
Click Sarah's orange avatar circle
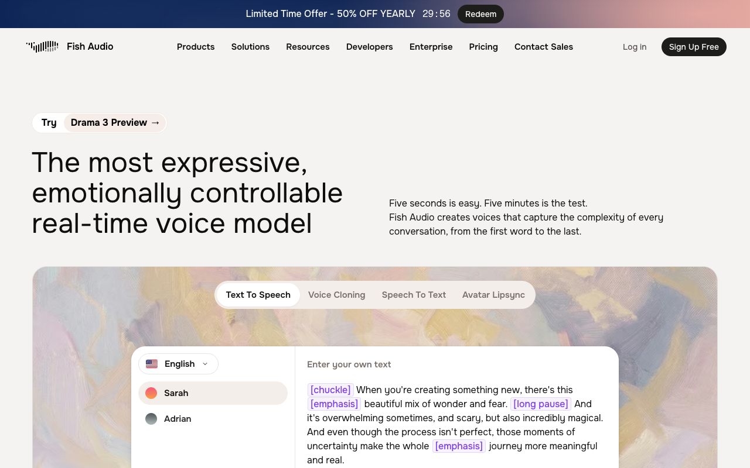pyautogui.click(x=151, y=393)
